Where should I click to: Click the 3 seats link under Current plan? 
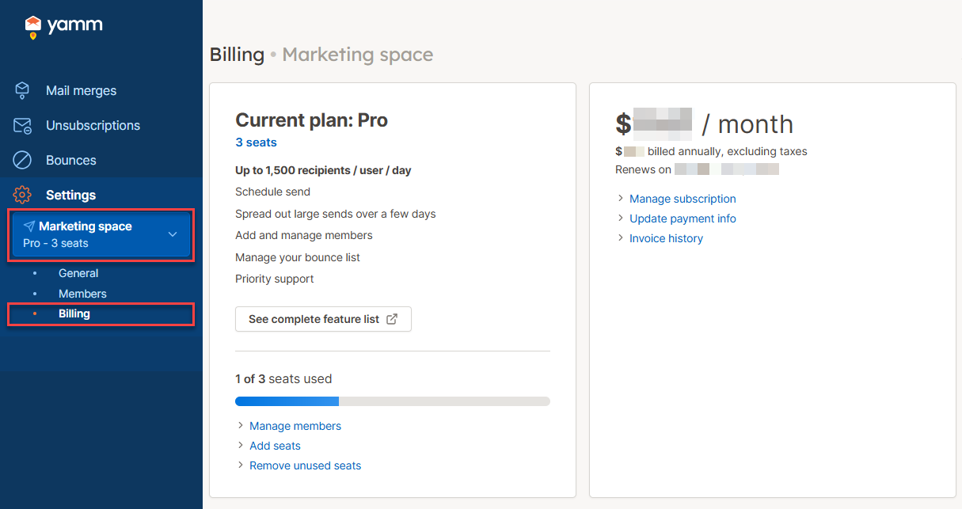[256, 142]
